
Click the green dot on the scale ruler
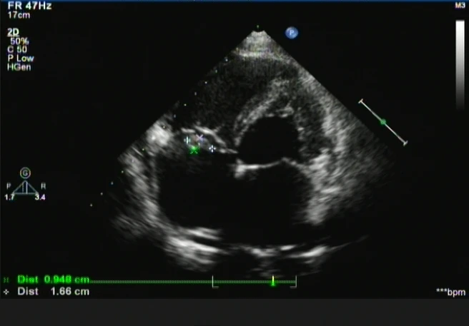click(383, 123)
